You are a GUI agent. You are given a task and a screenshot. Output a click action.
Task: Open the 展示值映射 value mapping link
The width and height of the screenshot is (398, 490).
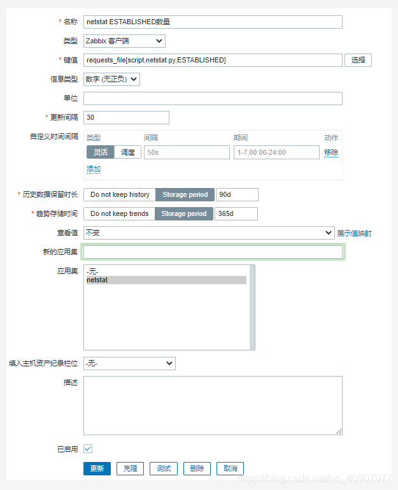tap(354, 233)
